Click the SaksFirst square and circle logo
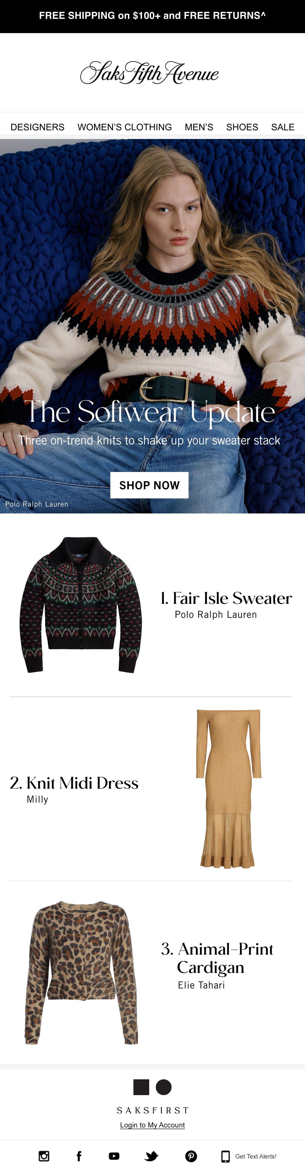This screenshot has height=1173, width=305. pos(152,1087)
